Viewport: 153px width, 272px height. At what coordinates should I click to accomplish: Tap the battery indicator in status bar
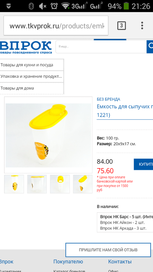[x=126, y=6]
